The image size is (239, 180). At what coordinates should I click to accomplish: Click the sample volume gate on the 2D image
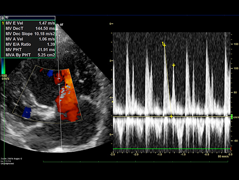59,81
